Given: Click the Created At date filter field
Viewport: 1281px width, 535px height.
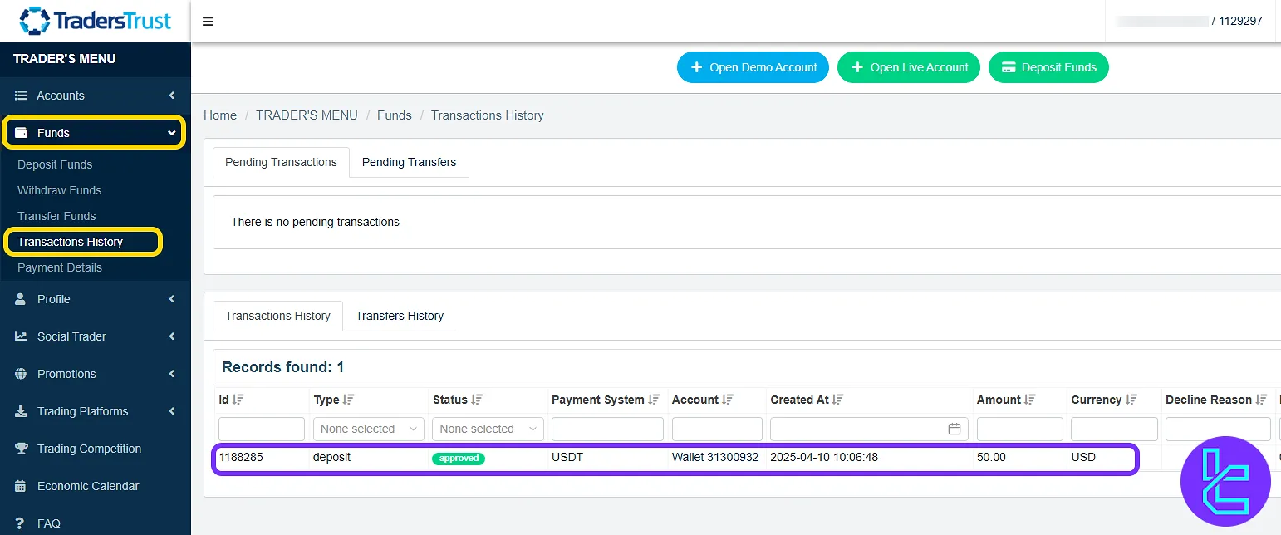Looking at the screenshot, I should pyautogui.click(x=869, y=429).
